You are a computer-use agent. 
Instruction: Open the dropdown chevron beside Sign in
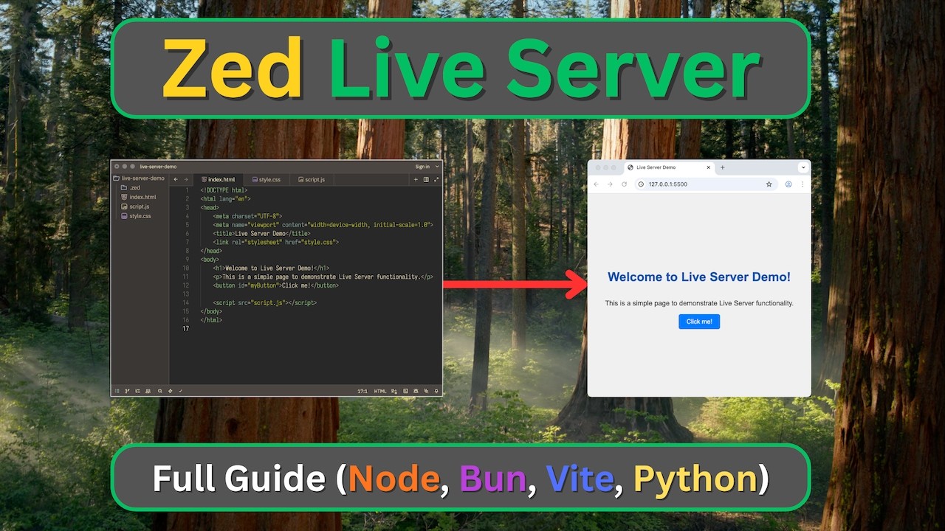437,167
